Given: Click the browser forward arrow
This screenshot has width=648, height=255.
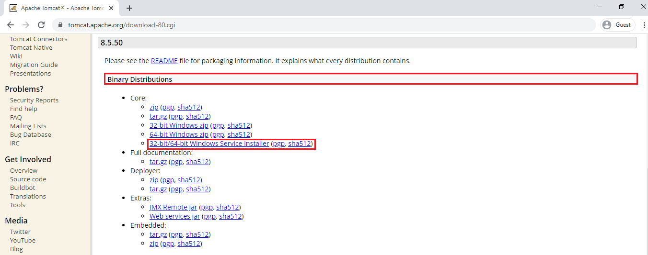Looking at the screenshot, I should tap(26, 25).
